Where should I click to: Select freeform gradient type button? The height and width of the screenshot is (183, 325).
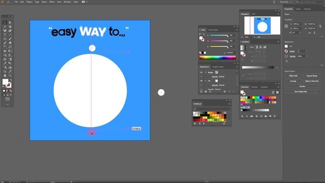click(265, 47)
